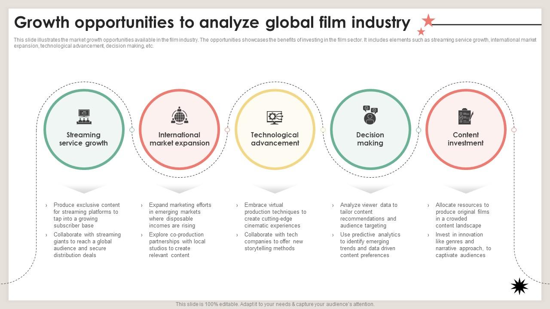Click bullet 'Explore co-production partnerships with local studios'
The image size is (550, 309).
tap(177, 245)
